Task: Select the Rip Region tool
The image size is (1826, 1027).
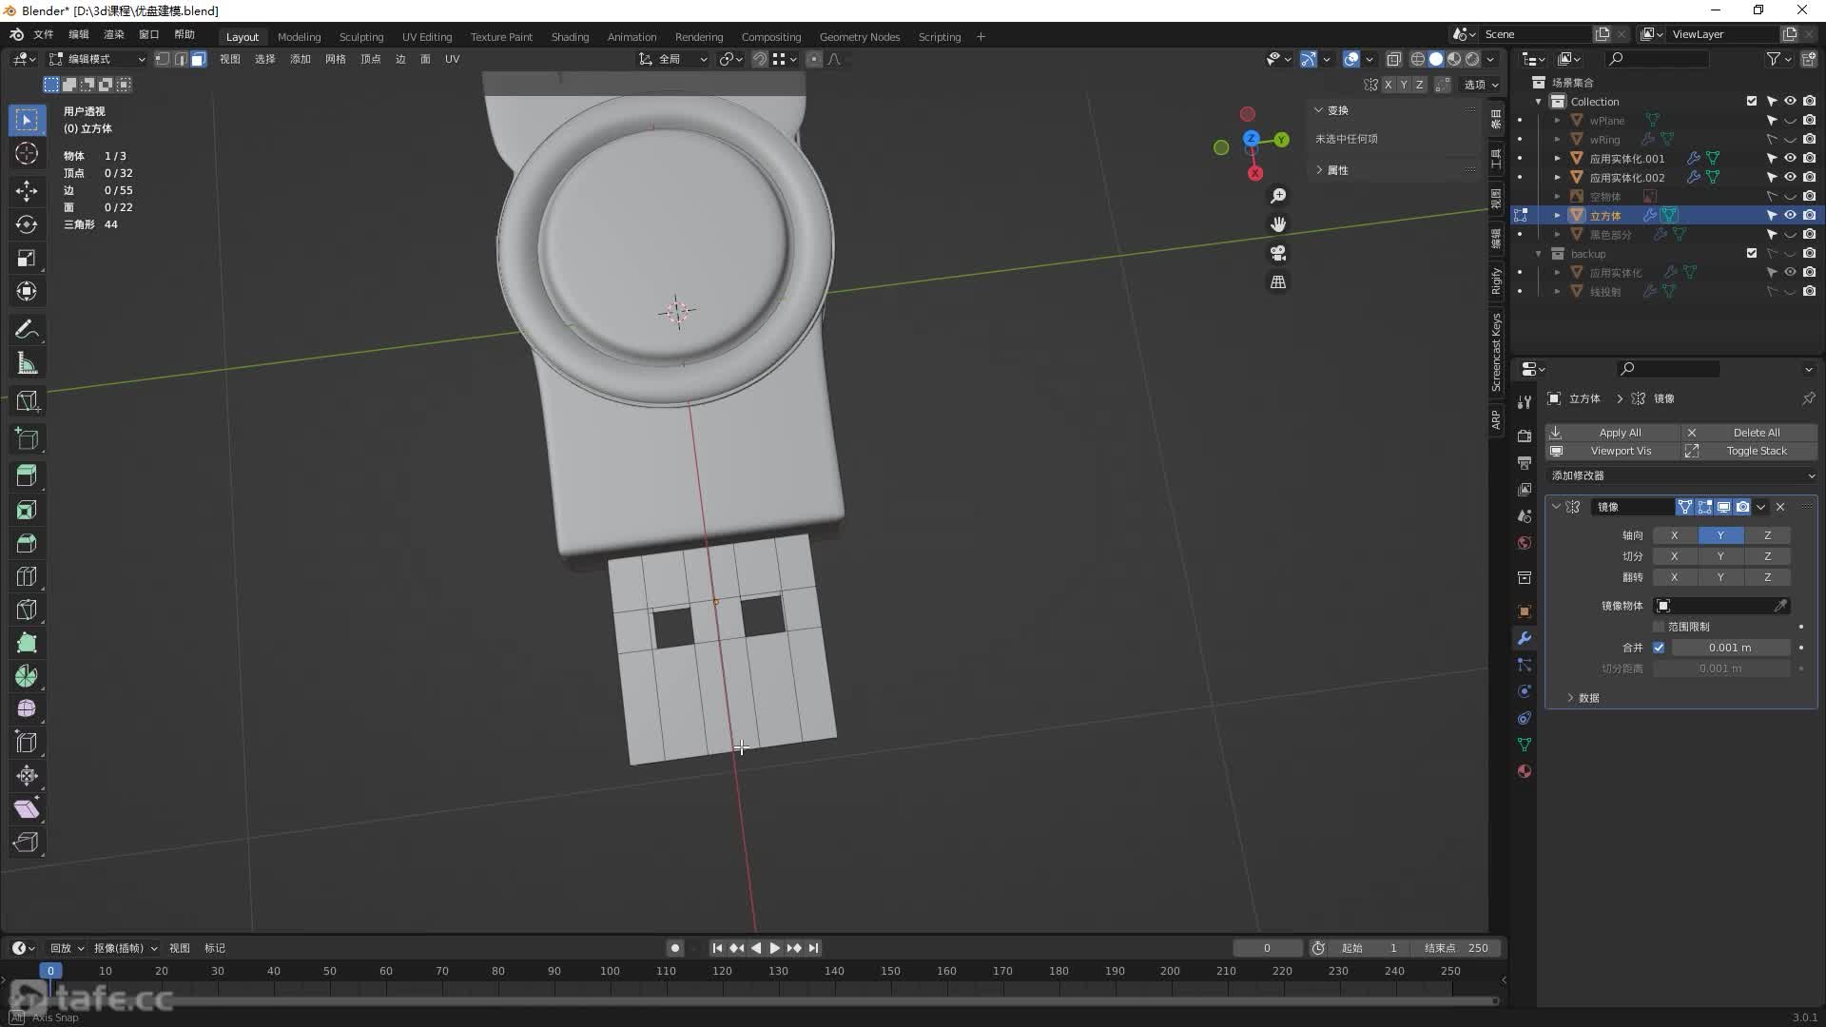Action: point(27,843)
